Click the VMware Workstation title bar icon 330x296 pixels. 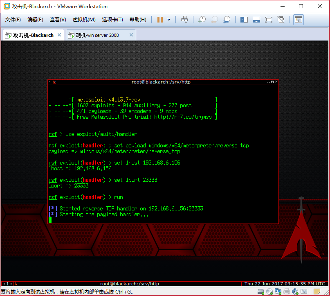[7, 6]
